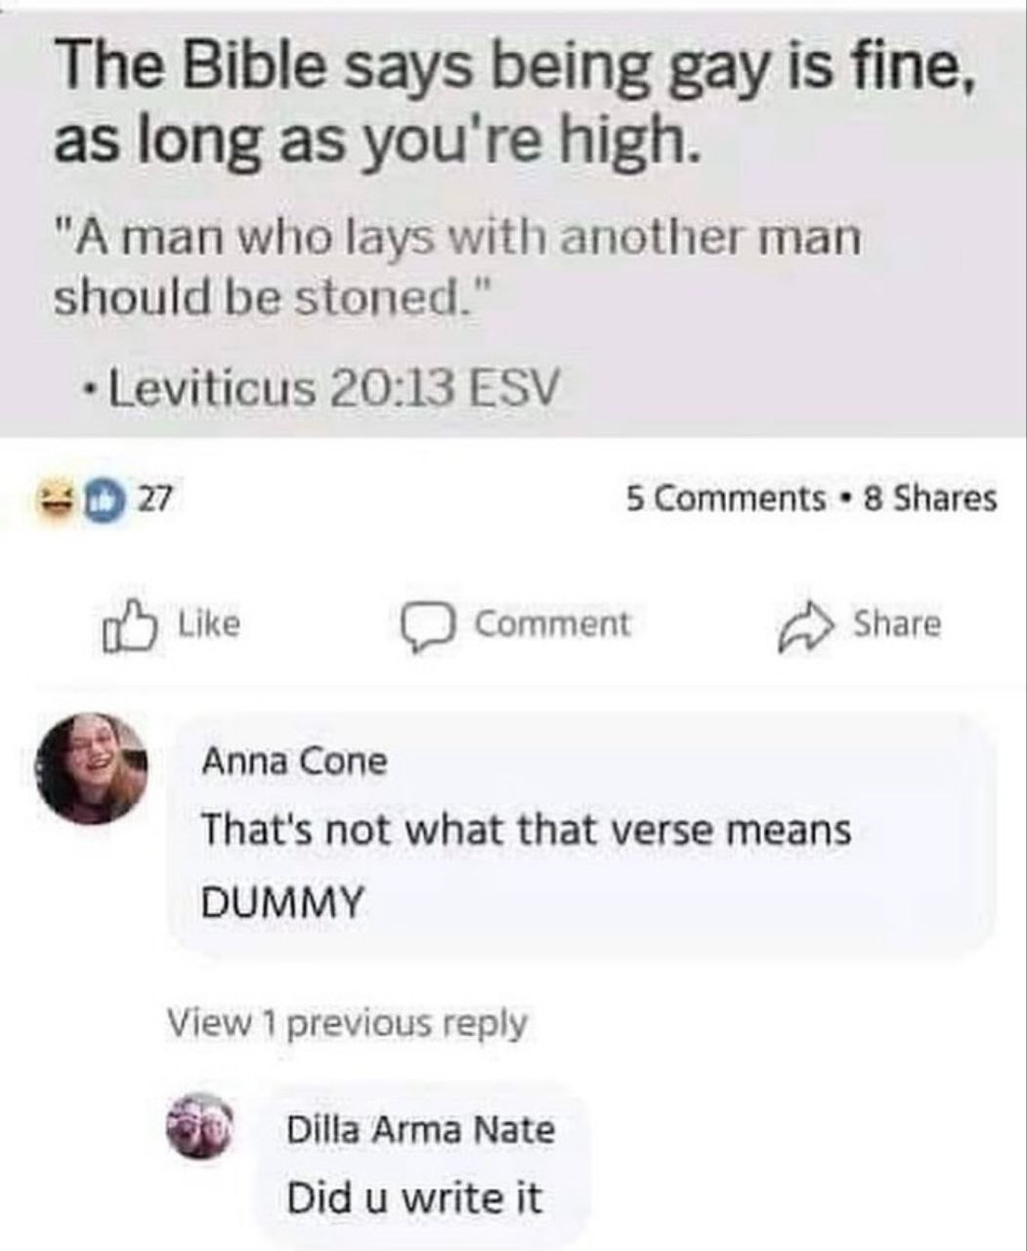Expand View 1 previous reply
Image resolution: width=1027 pixels, height=1251 pixels.
(347, 1023)
